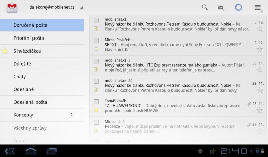
Task: Star the SE TXT email
Action: pos(259,49)
